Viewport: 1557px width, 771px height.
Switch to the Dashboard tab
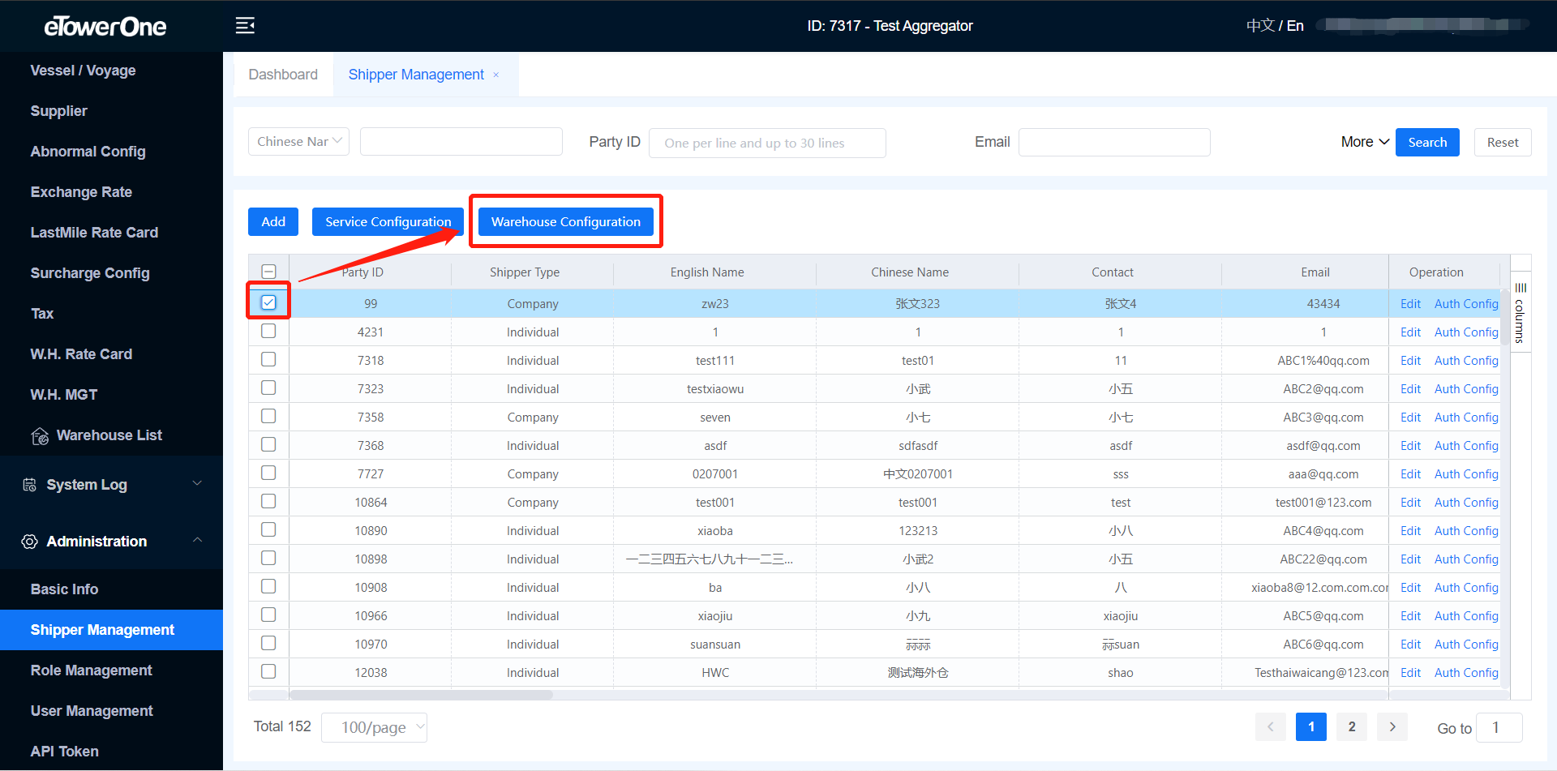[283, 75]
